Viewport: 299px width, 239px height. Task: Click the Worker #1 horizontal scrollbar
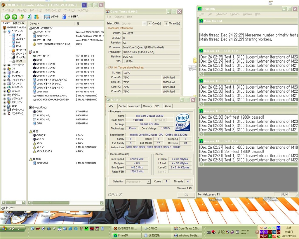click(x=248, y=73)
